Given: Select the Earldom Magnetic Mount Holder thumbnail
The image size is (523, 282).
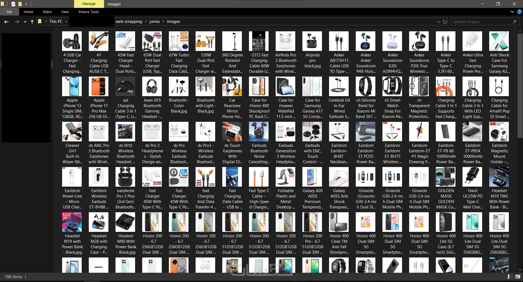Looking at the screenshot, I should pos(499,132).
